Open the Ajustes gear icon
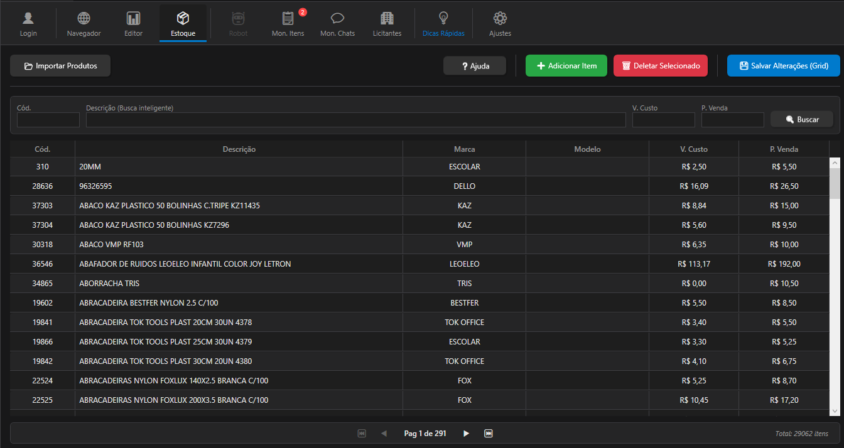The image size is (844, 448). click(500, 19)
